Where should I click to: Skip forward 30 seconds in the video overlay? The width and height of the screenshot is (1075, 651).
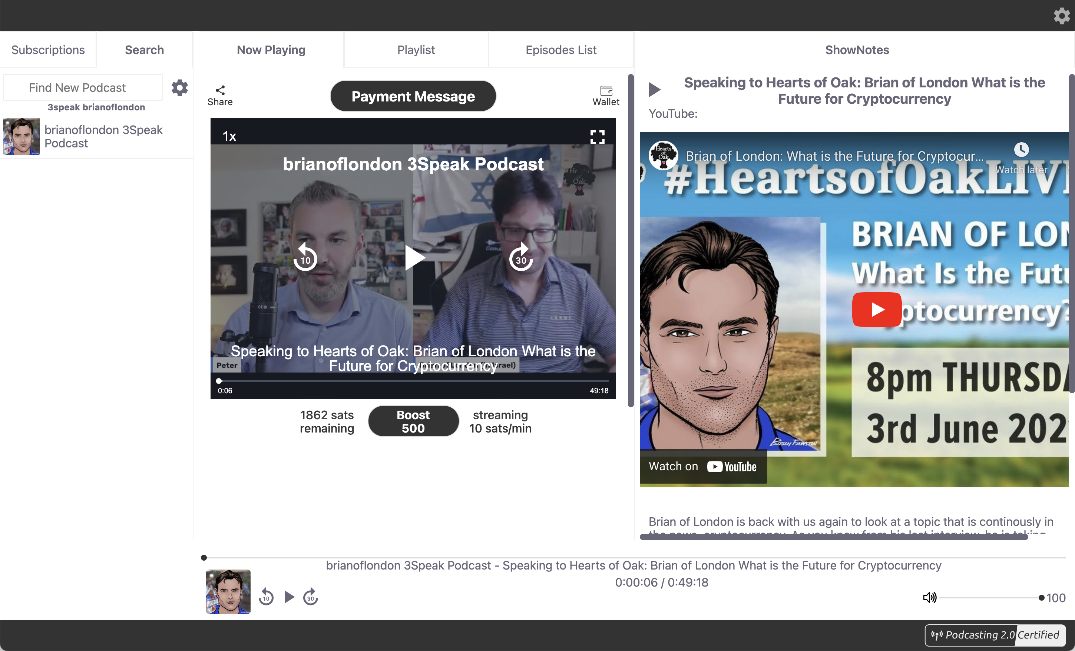(x=520, y=257)
